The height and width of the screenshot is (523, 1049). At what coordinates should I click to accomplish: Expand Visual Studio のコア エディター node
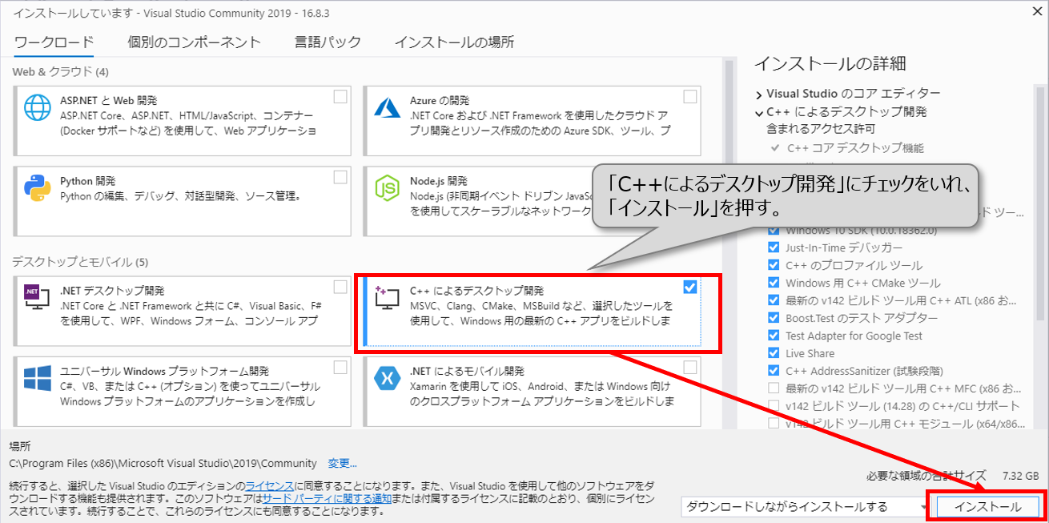[x=758, y=95]
